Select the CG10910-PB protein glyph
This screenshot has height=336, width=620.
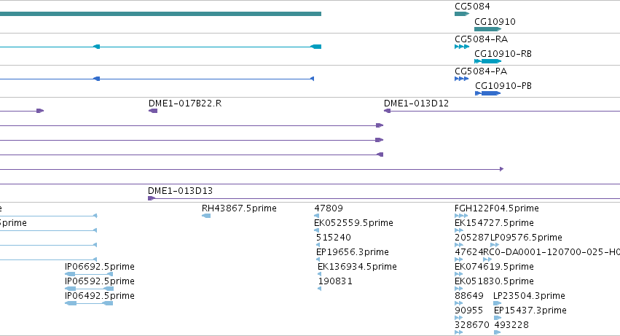click(x=488, y=93)
